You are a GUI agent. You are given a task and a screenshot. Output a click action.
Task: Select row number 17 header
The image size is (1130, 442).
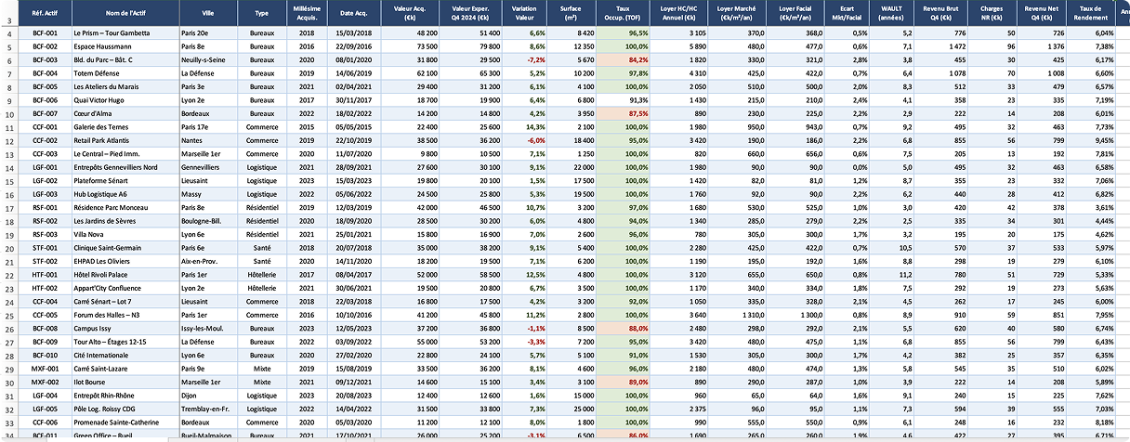[9, 207]
